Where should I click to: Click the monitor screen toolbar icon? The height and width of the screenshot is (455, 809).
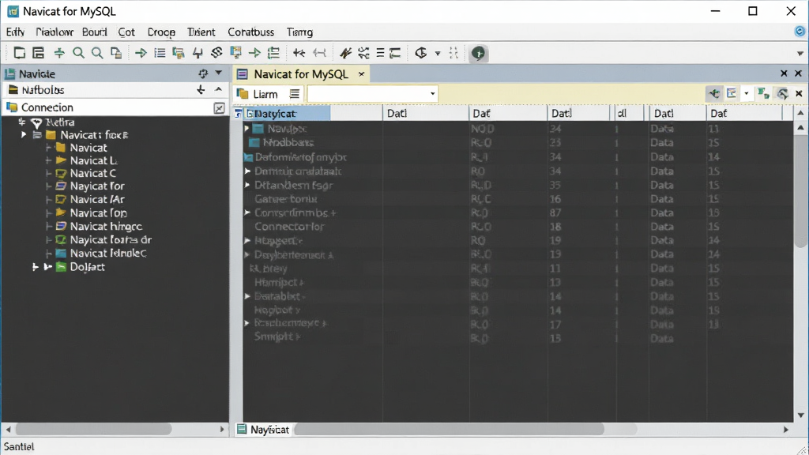tap(235, 53)
